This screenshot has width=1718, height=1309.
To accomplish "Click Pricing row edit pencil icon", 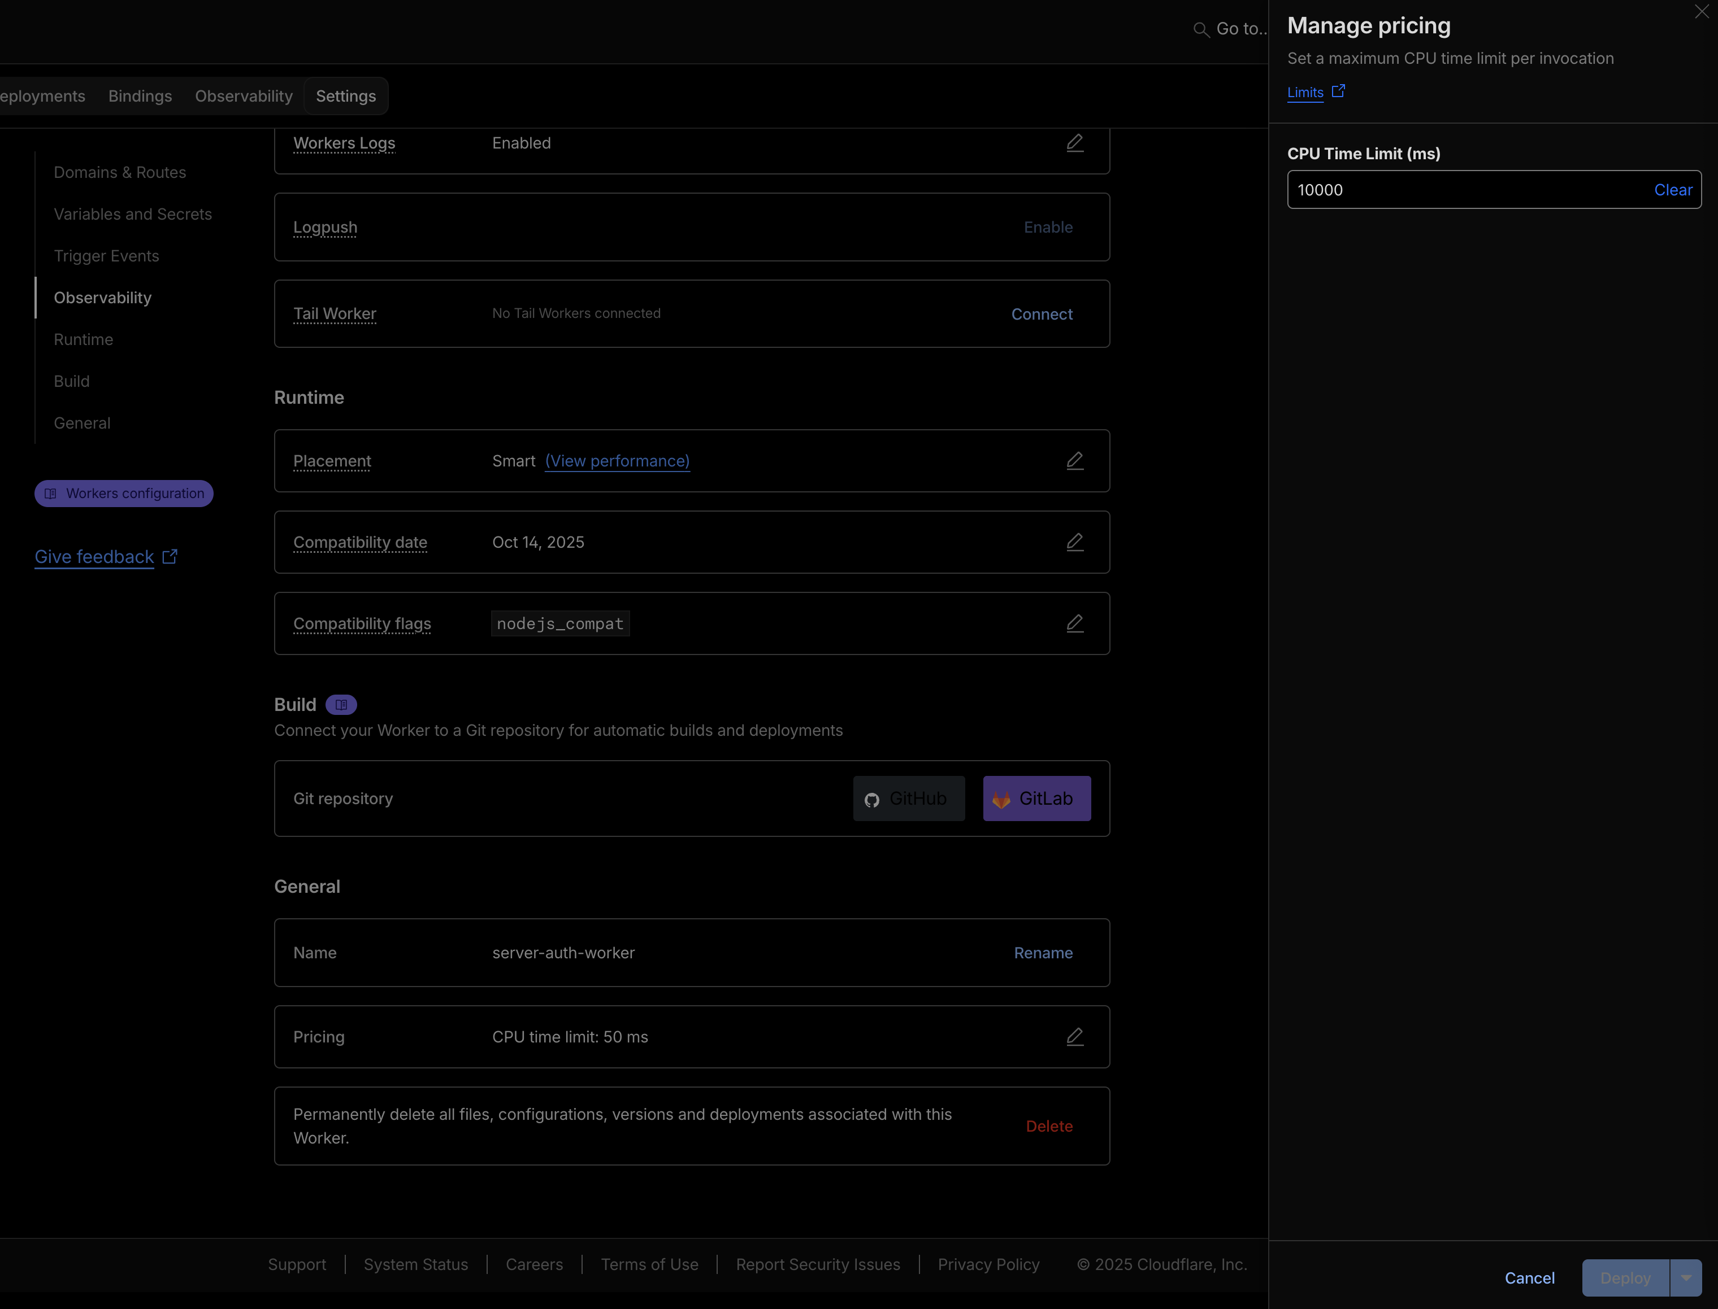I will pyautogui.click(x=1075, y=1037).
